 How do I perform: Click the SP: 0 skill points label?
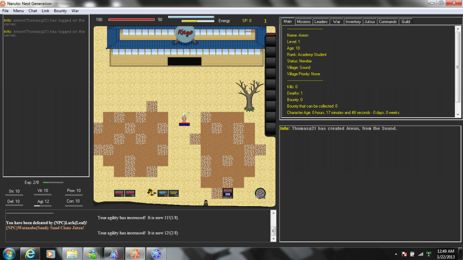click(x=247, y=21)
